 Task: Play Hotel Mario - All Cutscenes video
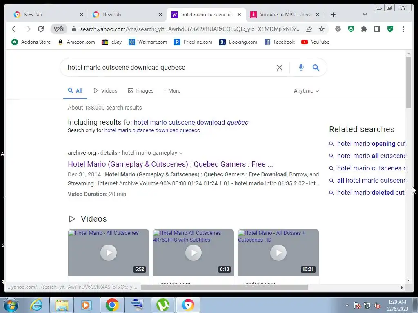(109, 253)
